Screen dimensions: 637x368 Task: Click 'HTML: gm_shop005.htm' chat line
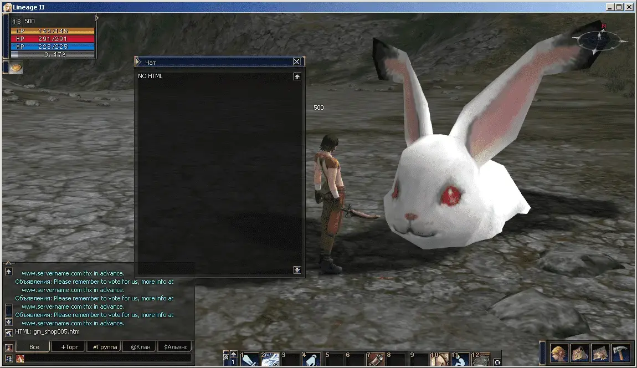47,331
